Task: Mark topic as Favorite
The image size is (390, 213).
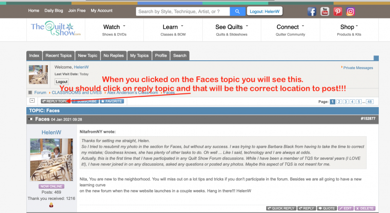Action: [x=112, y=101]
